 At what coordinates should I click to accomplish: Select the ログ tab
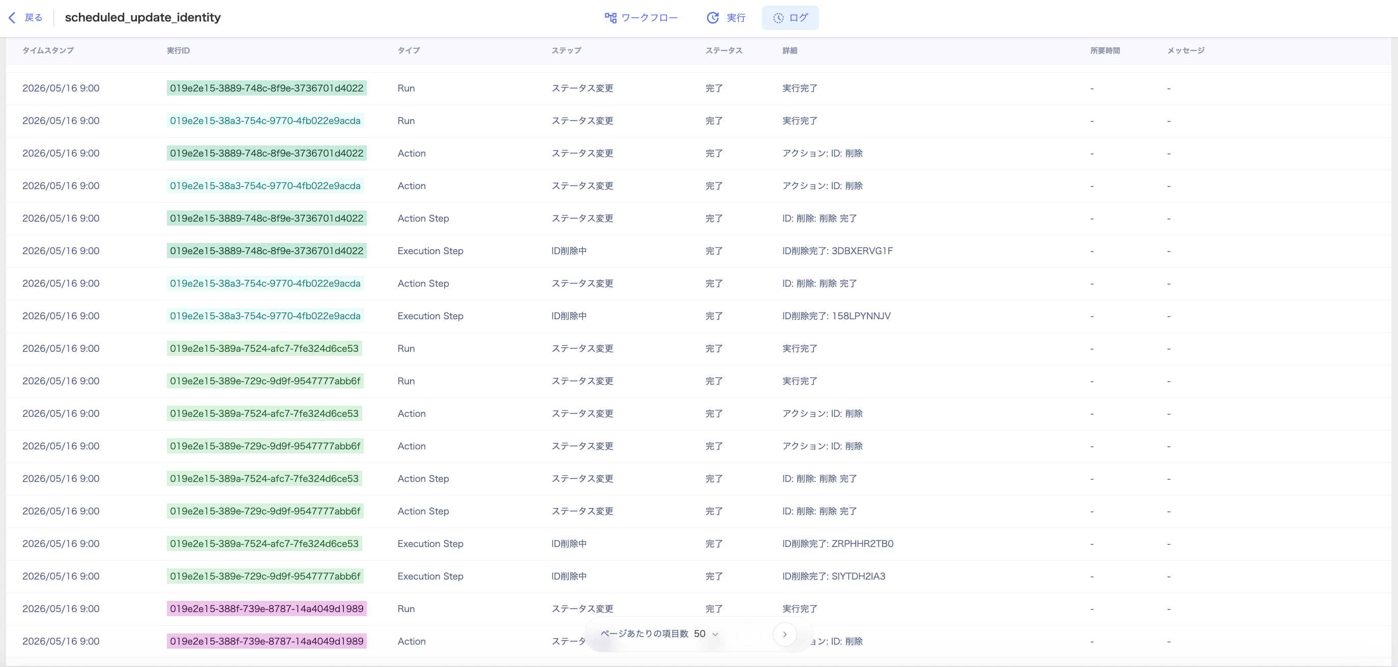[x=790, y=18]
